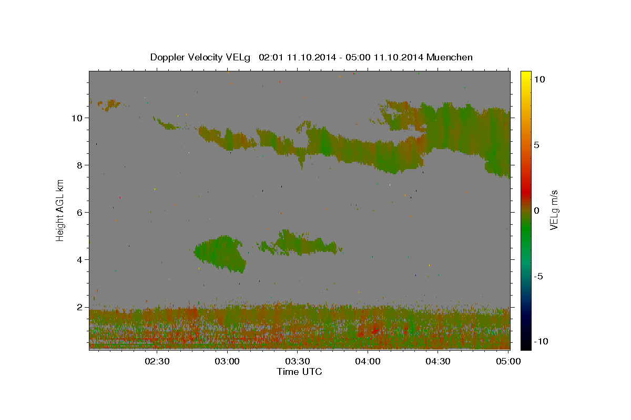Select the 04:30 time tick label

pyautogui.click(x=437, y=361)
